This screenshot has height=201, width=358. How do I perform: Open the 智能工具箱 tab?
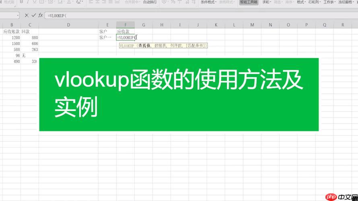point(249,2)
